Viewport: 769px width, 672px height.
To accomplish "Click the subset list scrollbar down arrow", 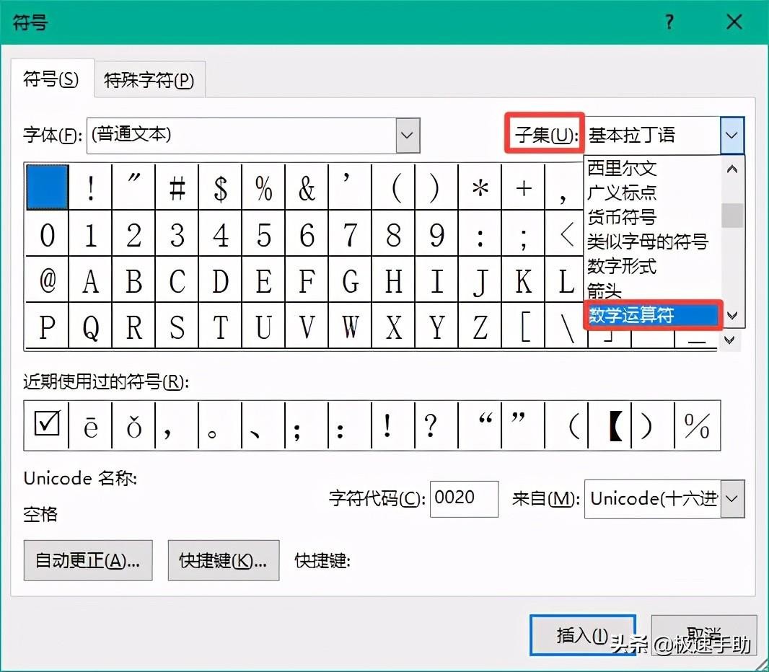I will pyautogui.click(x=731, y=315).
